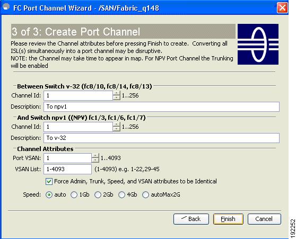Select the 1Gb speed option
Image resolution: width=296 pixels, height=239 pixels.
click(74, 194)
